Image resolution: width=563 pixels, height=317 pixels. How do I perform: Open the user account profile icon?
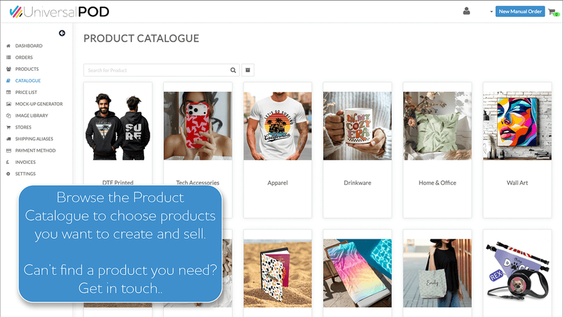click(466, 11)
